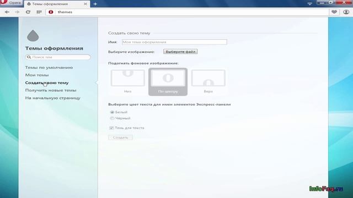Open a new tab with plus button
Viewport: 353px width, 198px height.
(x=95, y=4)
